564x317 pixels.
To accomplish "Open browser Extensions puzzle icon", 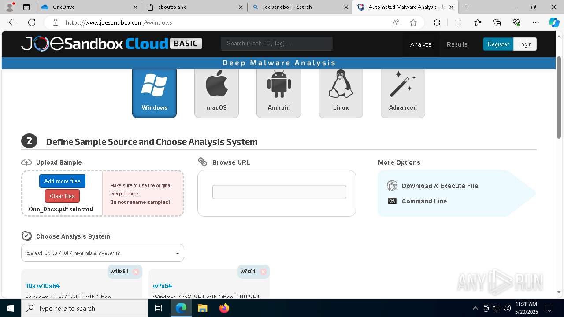I will click(437, 22).
